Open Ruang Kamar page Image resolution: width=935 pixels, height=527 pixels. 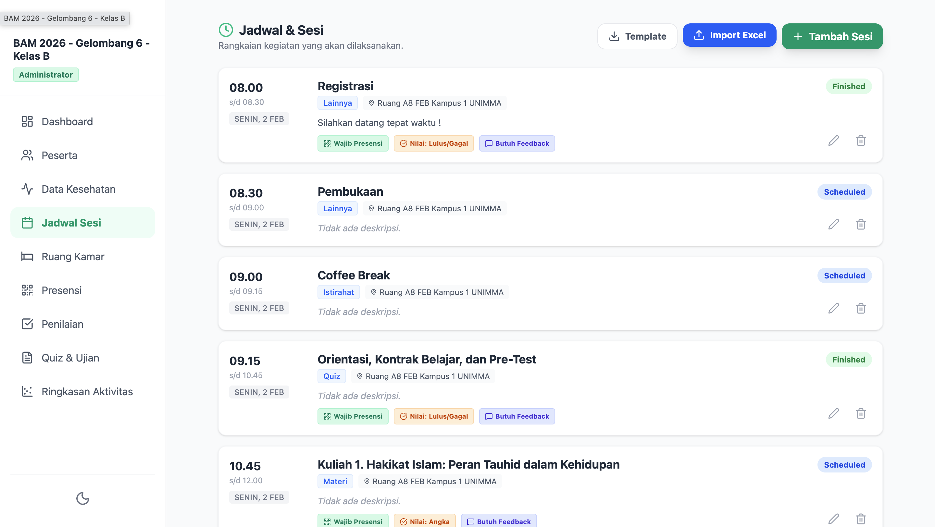(x=83, y=256)
